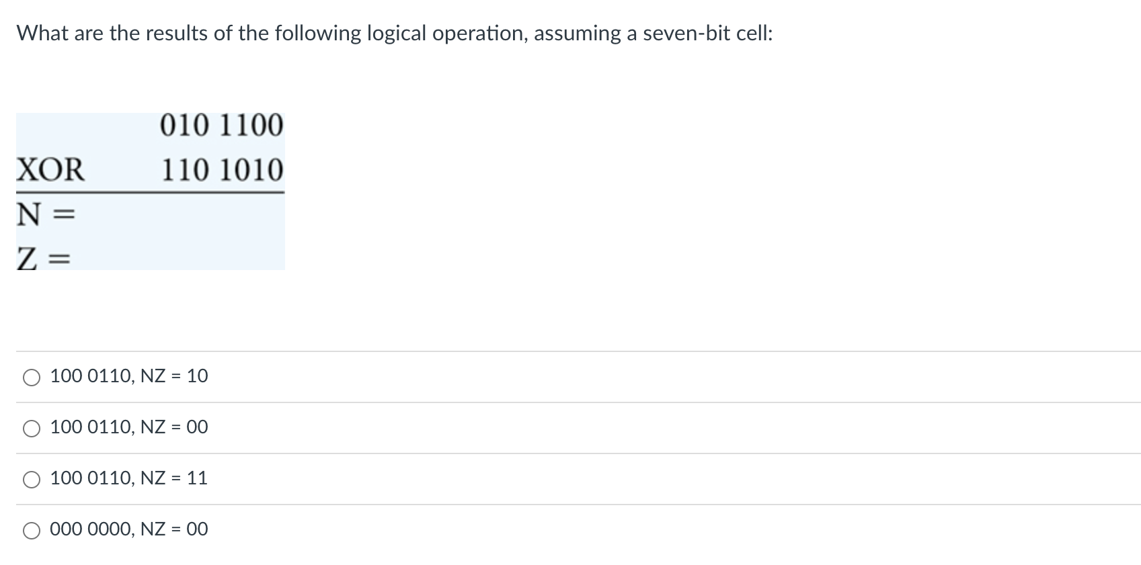Mark radio option 000 0000, NZ = 00
Screen dimensions: 1141x565
32,531
